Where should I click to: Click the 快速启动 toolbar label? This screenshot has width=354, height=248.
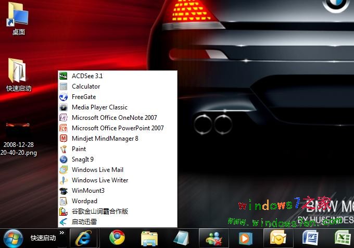[43, 238]
